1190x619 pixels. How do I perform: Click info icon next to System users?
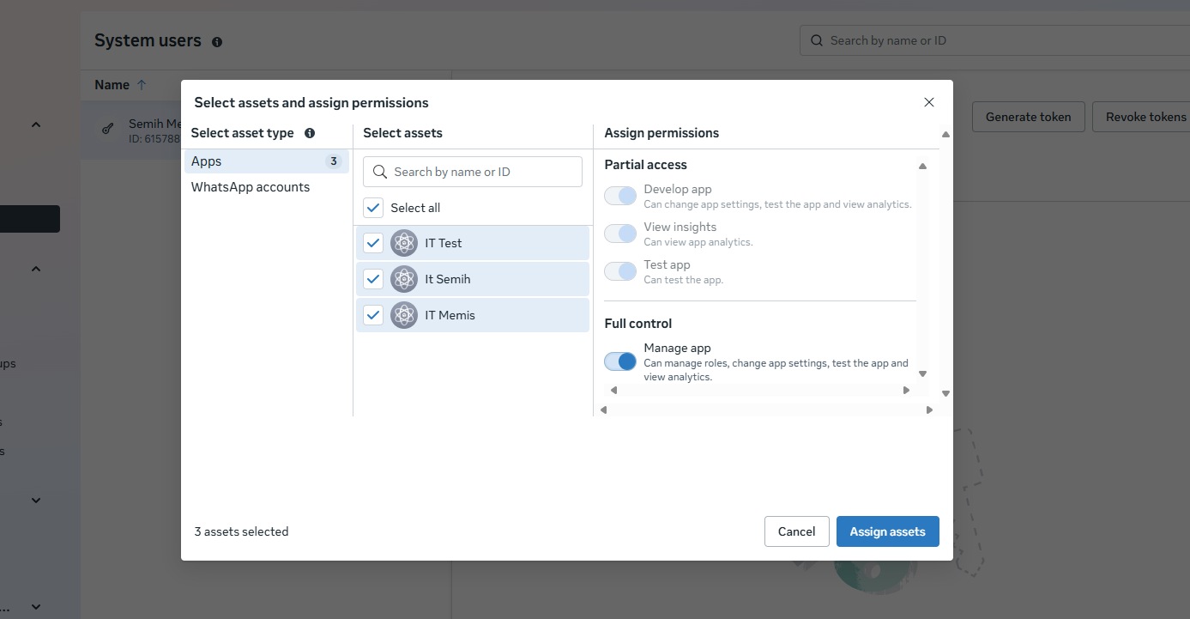[x=217, y=42]
